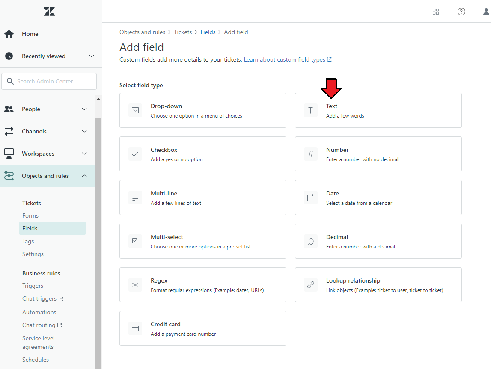Click the Multi-select field icon

(x=135, y=241)
